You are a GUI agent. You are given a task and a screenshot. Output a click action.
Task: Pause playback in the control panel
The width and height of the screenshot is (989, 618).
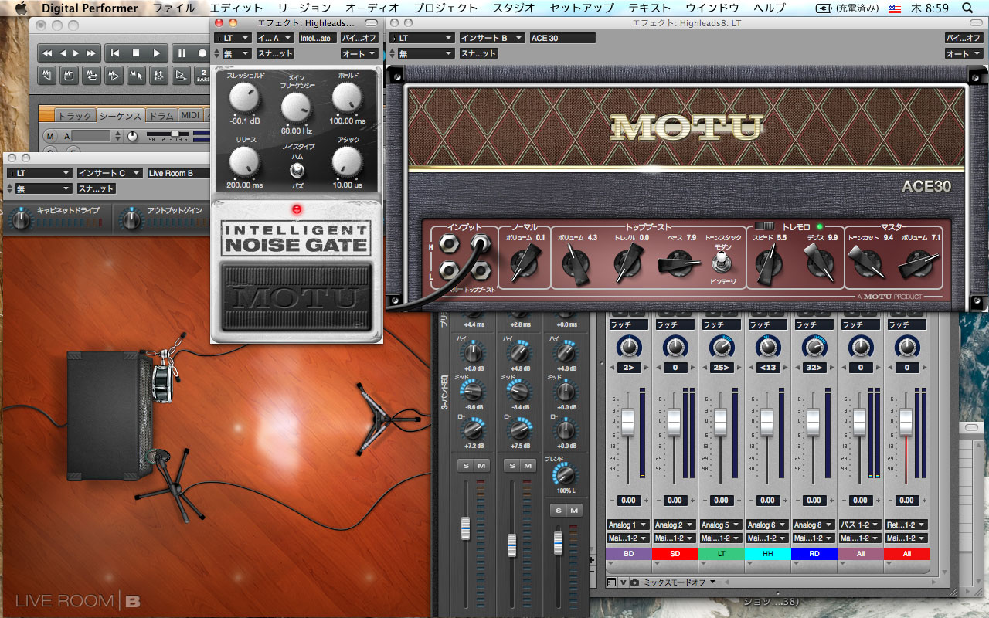182,53
